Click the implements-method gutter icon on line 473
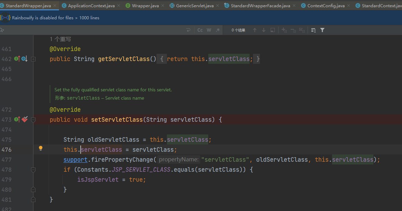 (17, 120)
